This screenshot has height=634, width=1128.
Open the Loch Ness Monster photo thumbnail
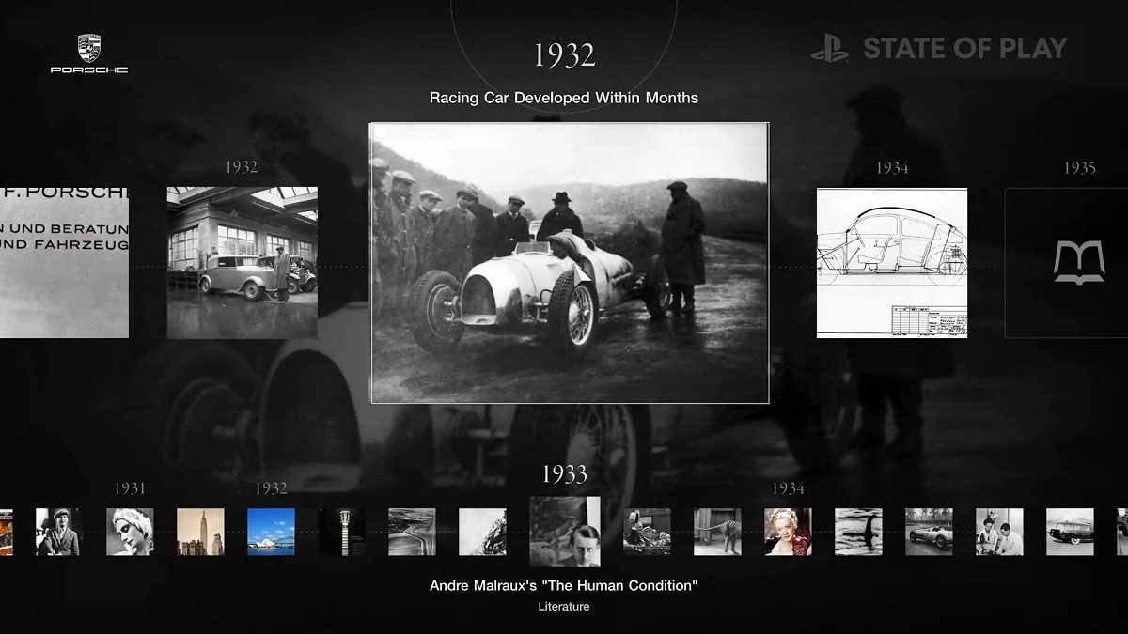[x=858, y=532]
